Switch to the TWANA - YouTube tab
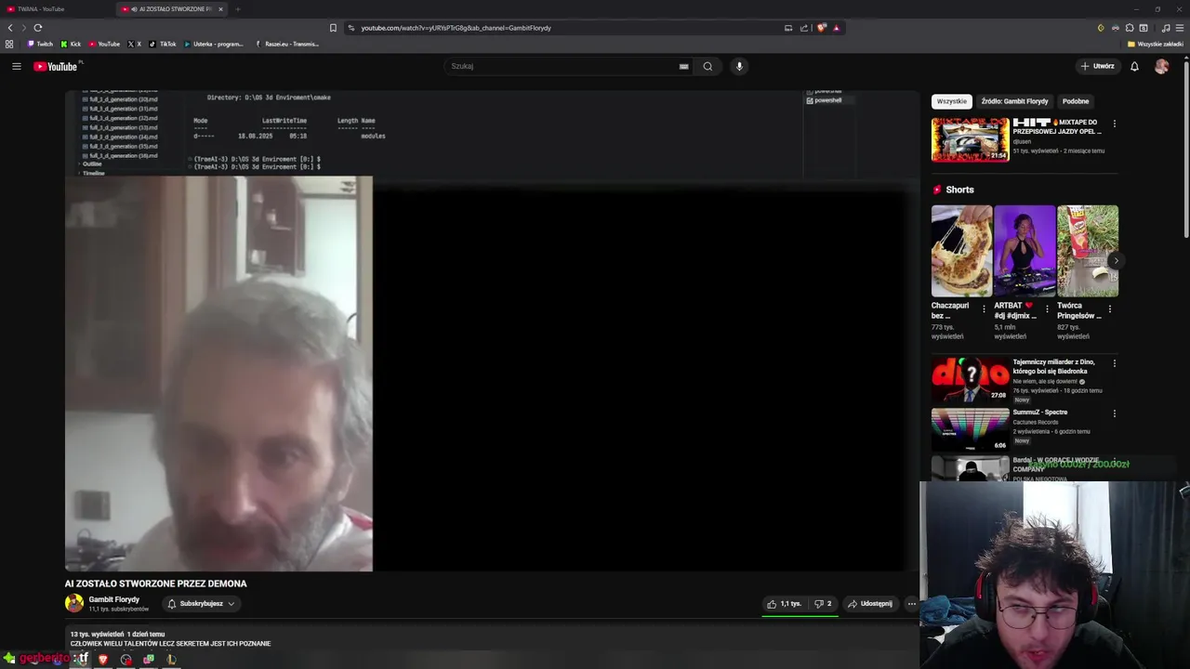Image resolution: width=1190 pixels, height=669 pixels. tap(54, 9)
